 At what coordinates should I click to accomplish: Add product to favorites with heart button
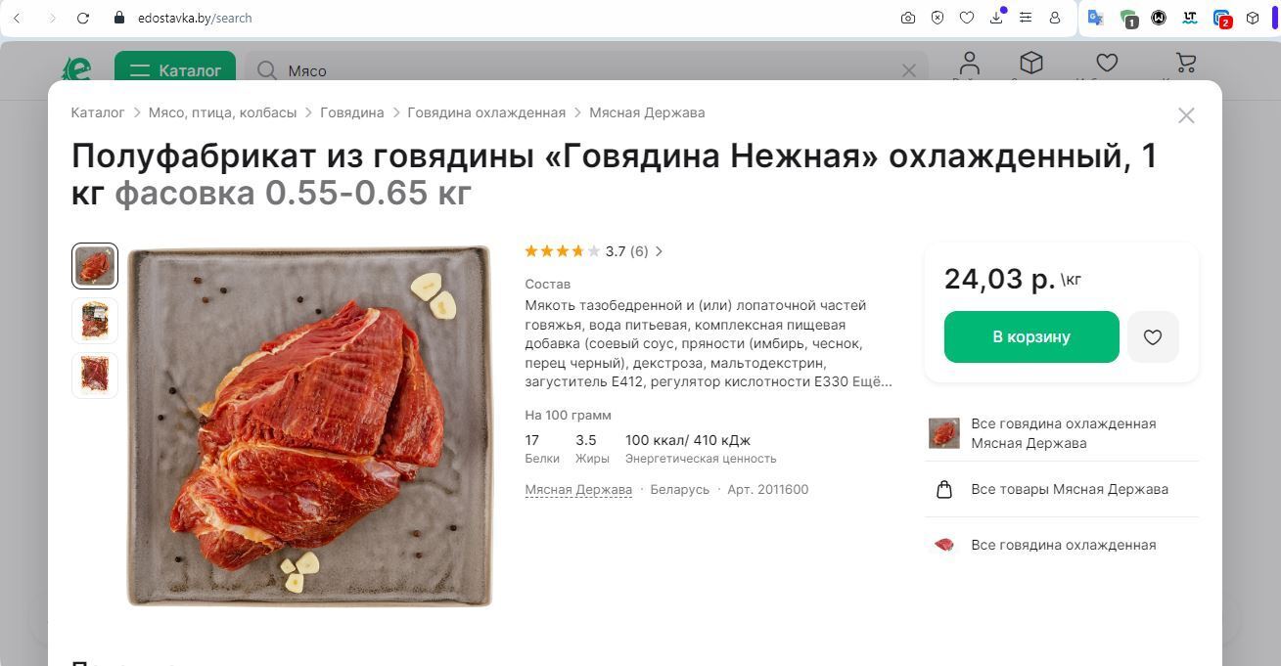click(1152, 337)
